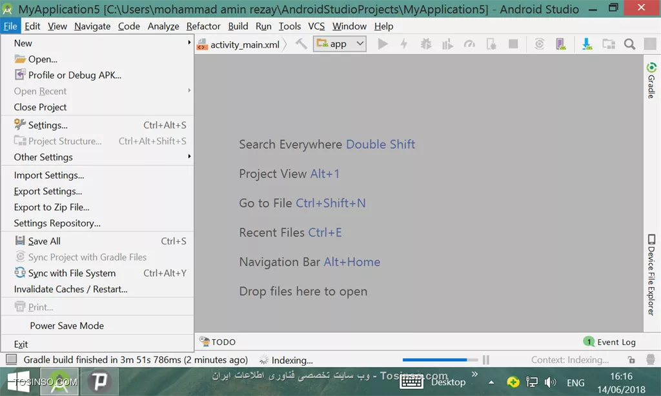The height and width of the screenshot is (396, 661).
Task: Click the indexing progress bar
Action: click(440, 360)
